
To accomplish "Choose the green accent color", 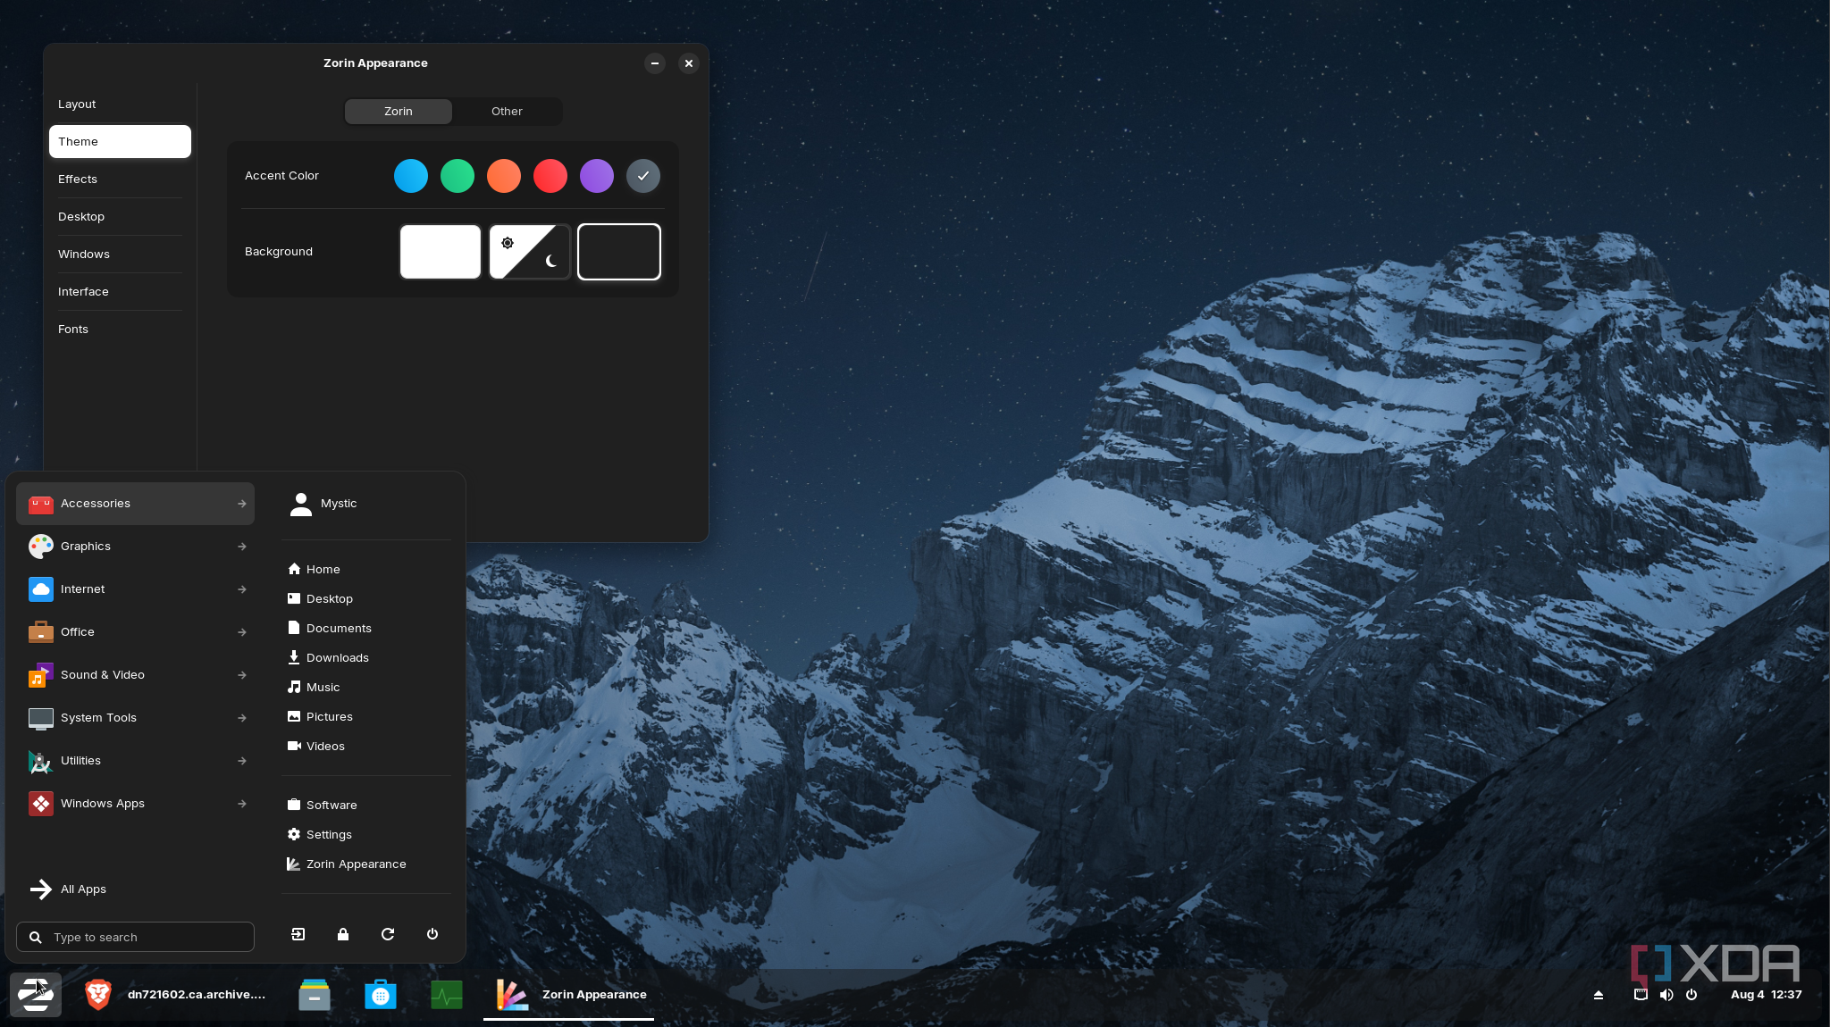I will 457,176.
